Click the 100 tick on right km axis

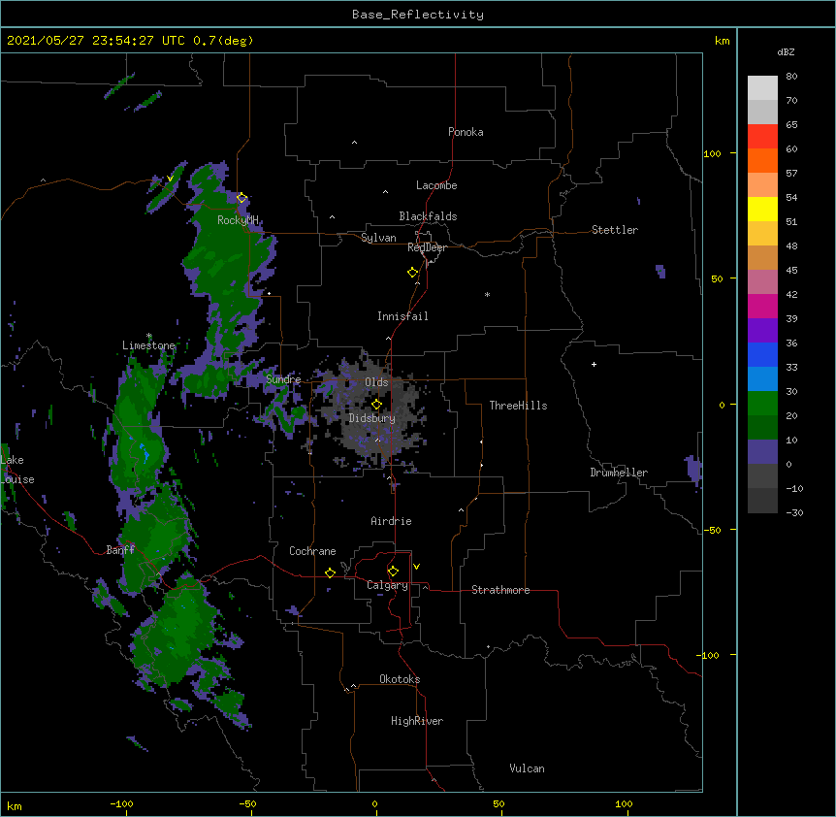click(x=712, y=153)
